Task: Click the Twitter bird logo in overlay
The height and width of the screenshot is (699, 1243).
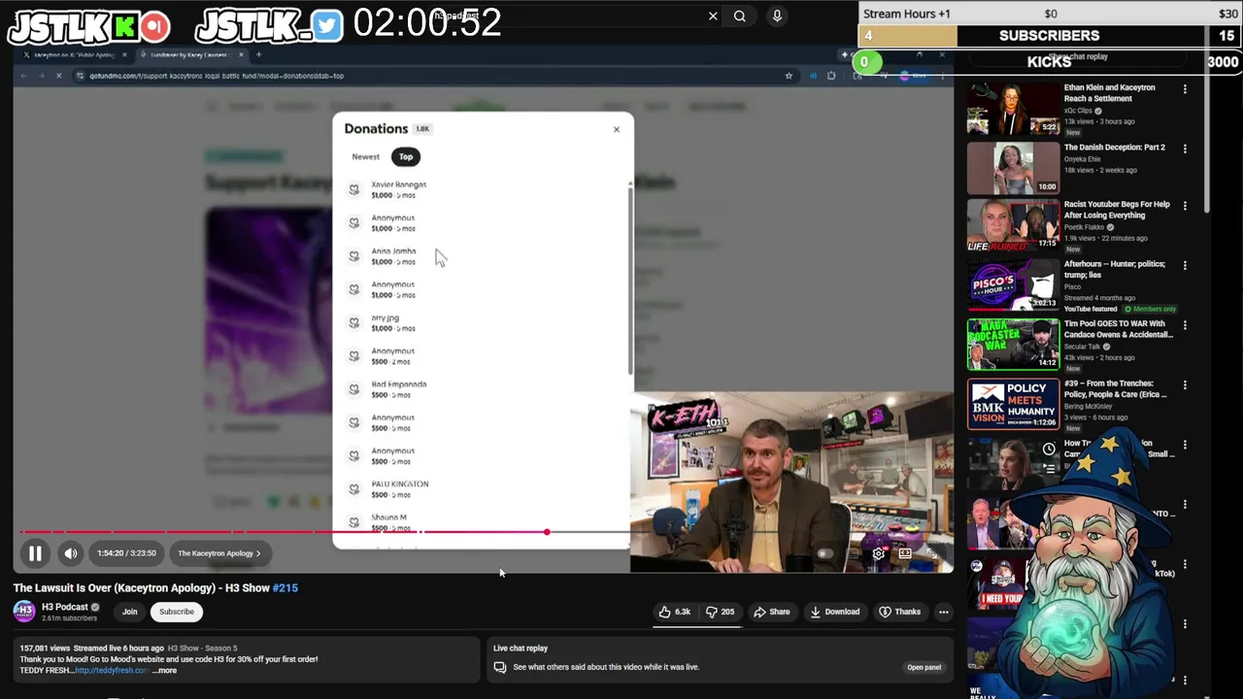Action: click(328, 26)
